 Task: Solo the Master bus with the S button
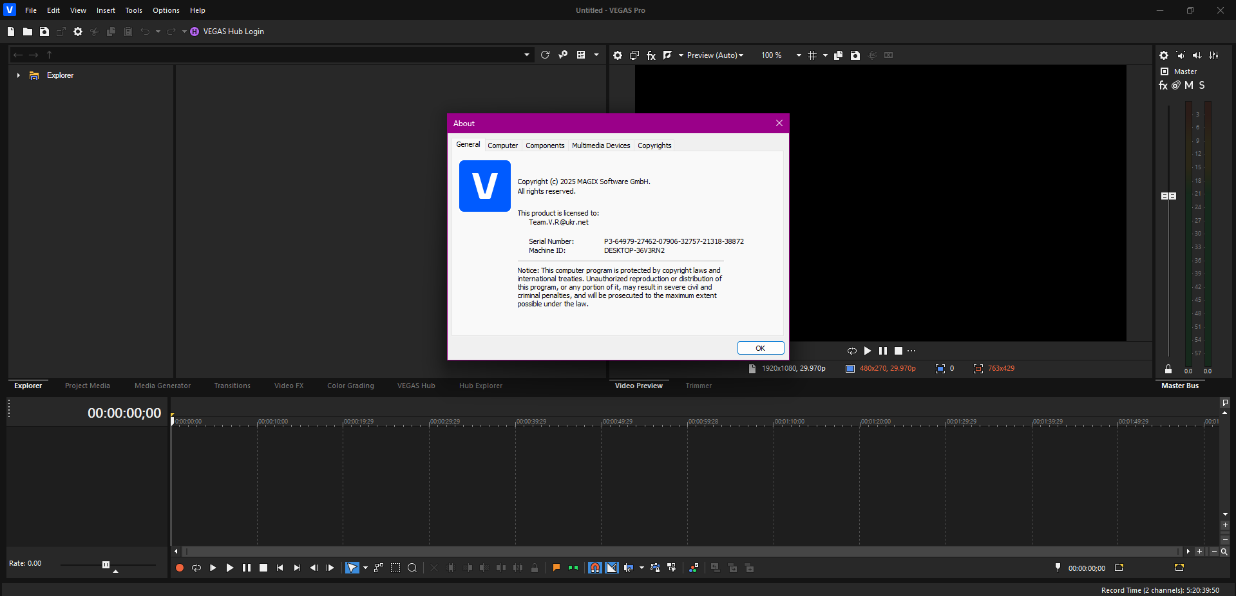click(1202, 86)
